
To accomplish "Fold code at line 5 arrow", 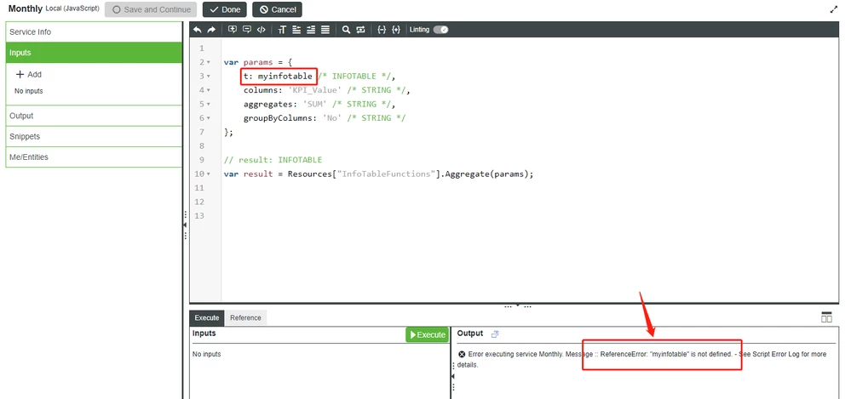I will click(x=209, y=104).
